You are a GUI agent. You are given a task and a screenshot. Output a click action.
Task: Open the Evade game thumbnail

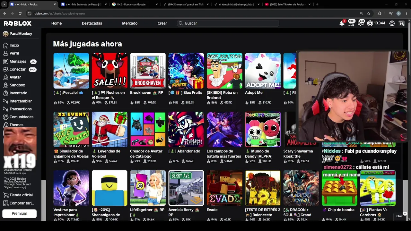tap(224, 188)
